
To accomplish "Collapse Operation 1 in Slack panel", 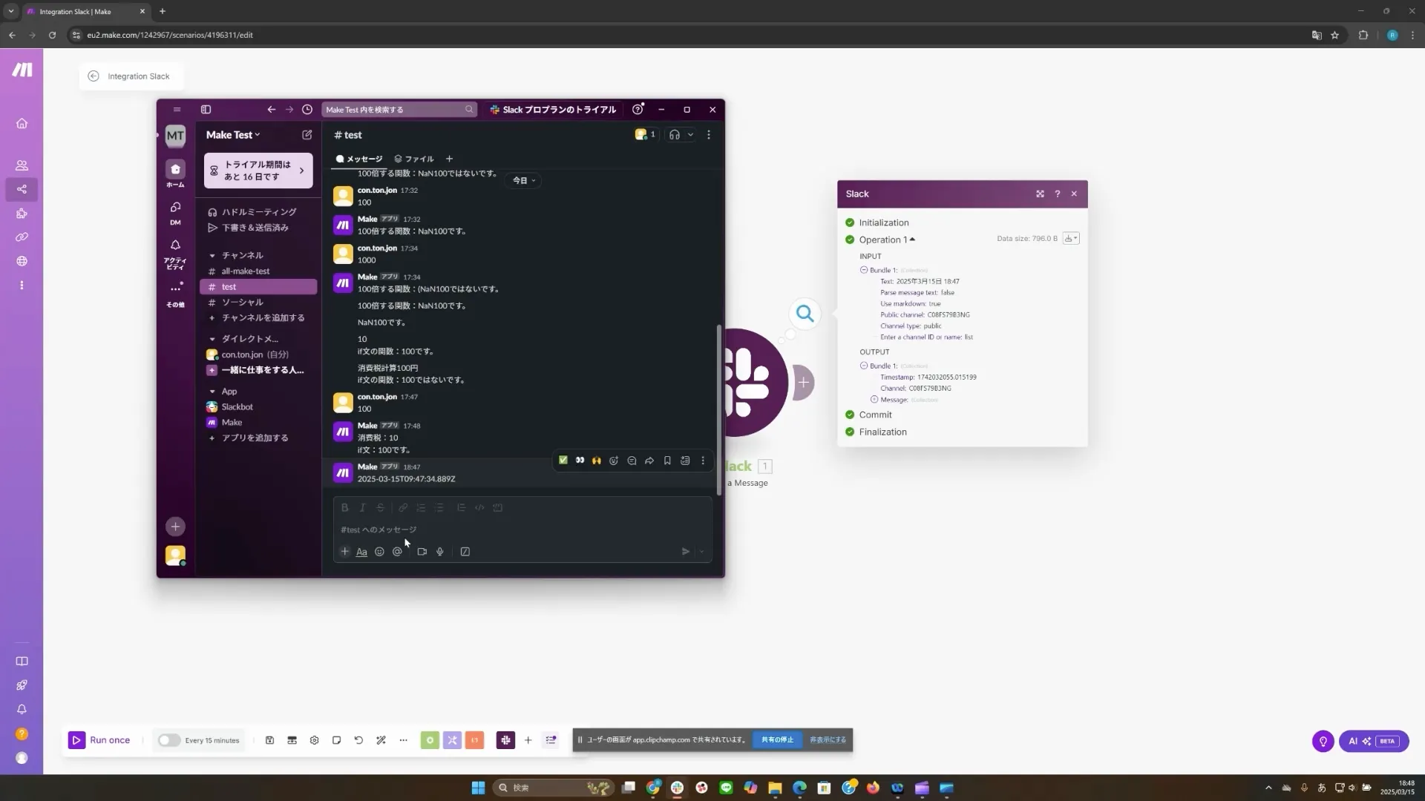I will [912, 240].
